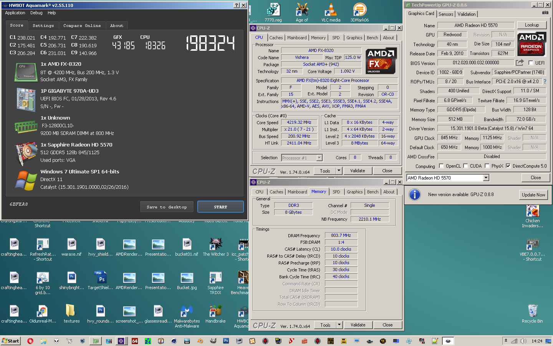
Task: Click the BIOS Version field in GPU-Z
Action: click(x=476, y=63)
